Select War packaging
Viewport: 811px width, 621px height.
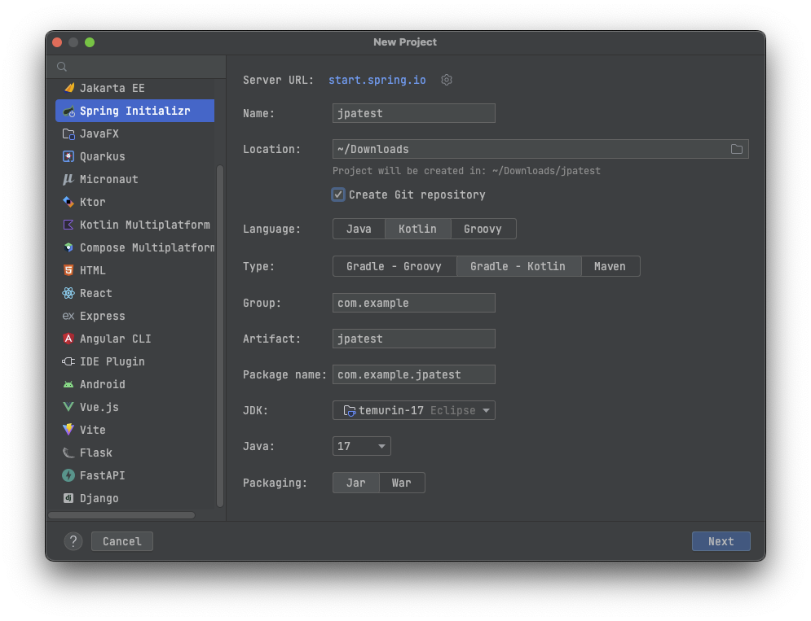(402, 483)
